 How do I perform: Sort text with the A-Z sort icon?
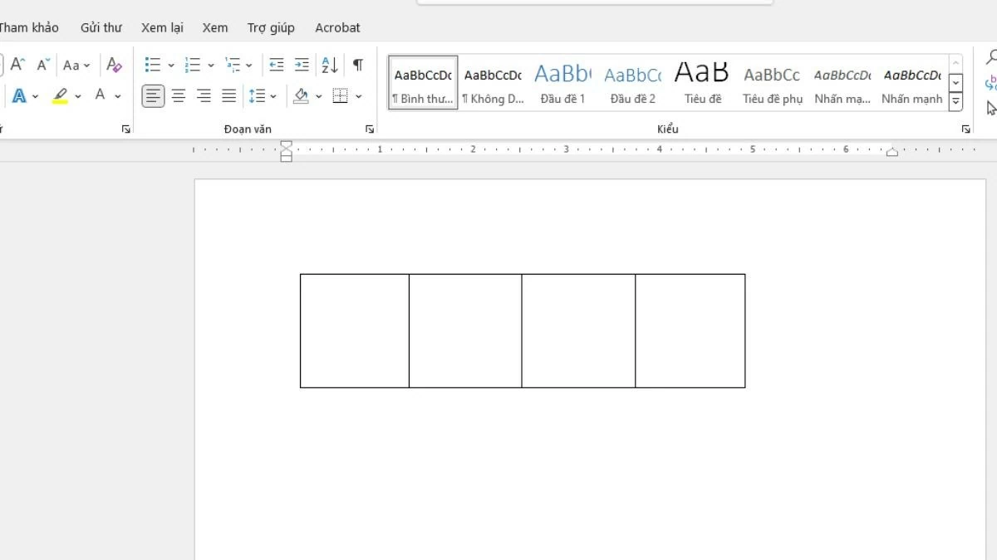(330, 65)
